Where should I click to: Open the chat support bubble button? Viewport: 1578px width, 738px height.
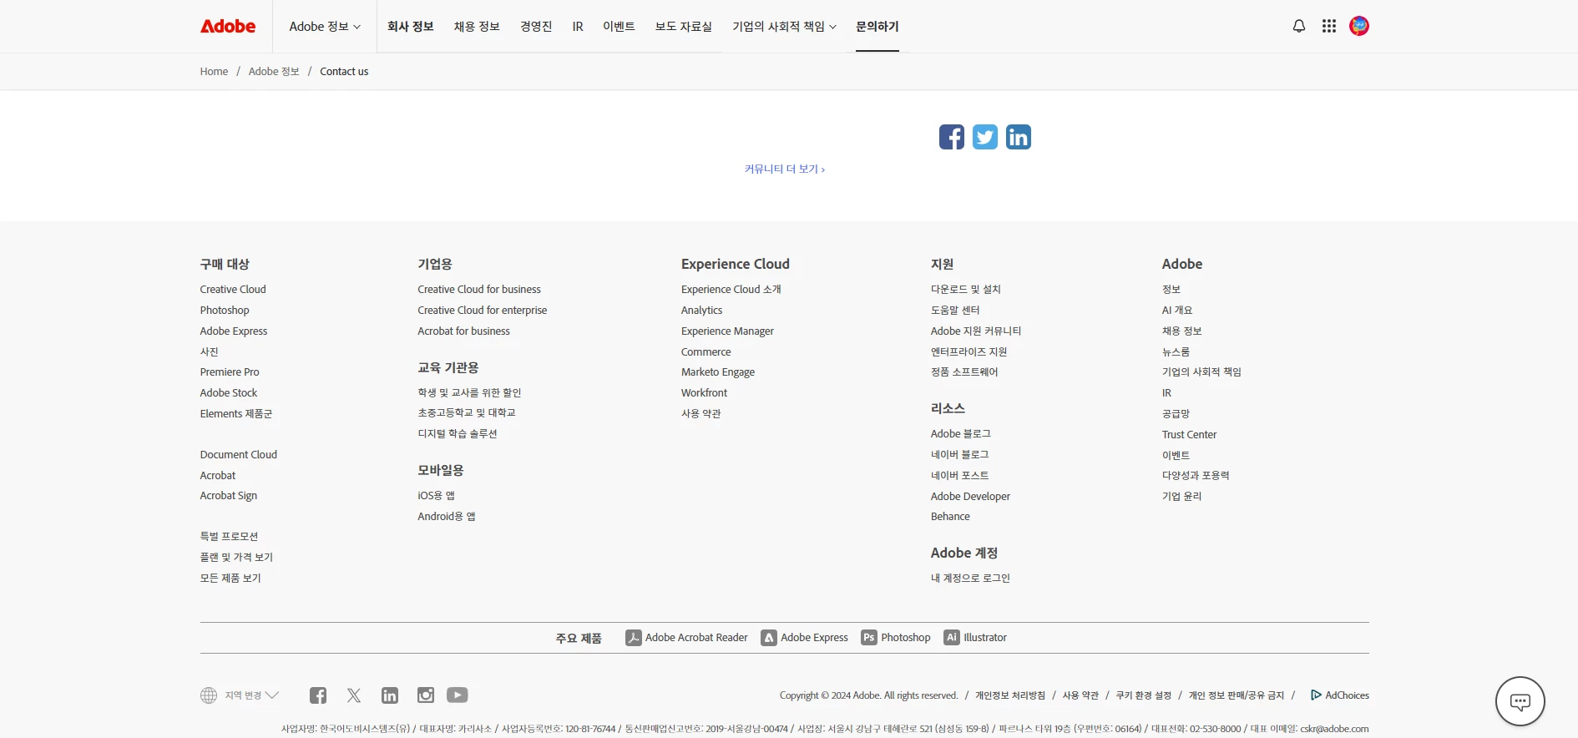[x=1520, y=701]
